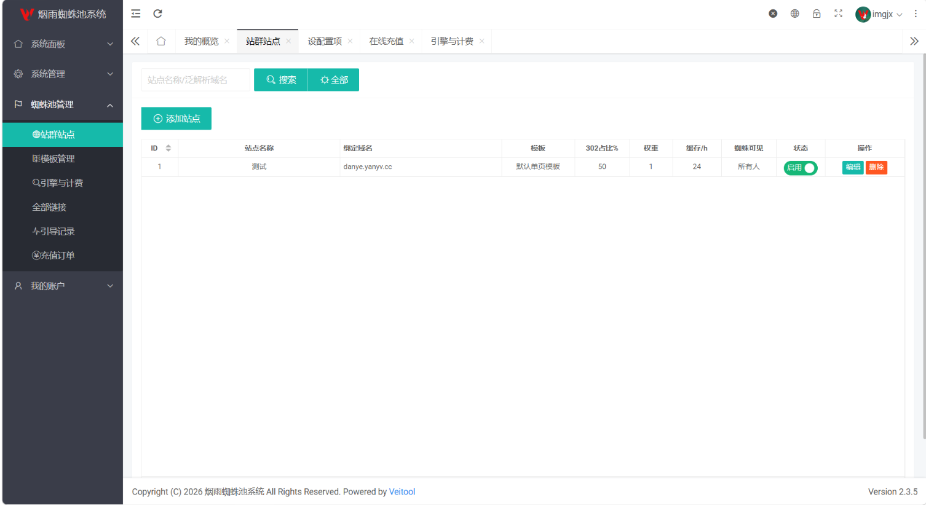
Task: Open 引导记录 in the sidebar
Action: [x=63, y=232]
